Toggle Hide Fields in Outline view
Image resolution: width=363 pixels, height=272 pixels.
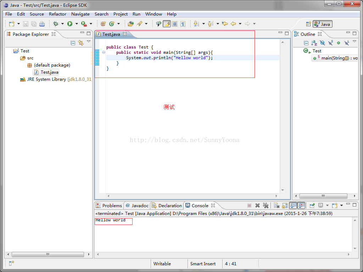[322, 43]
